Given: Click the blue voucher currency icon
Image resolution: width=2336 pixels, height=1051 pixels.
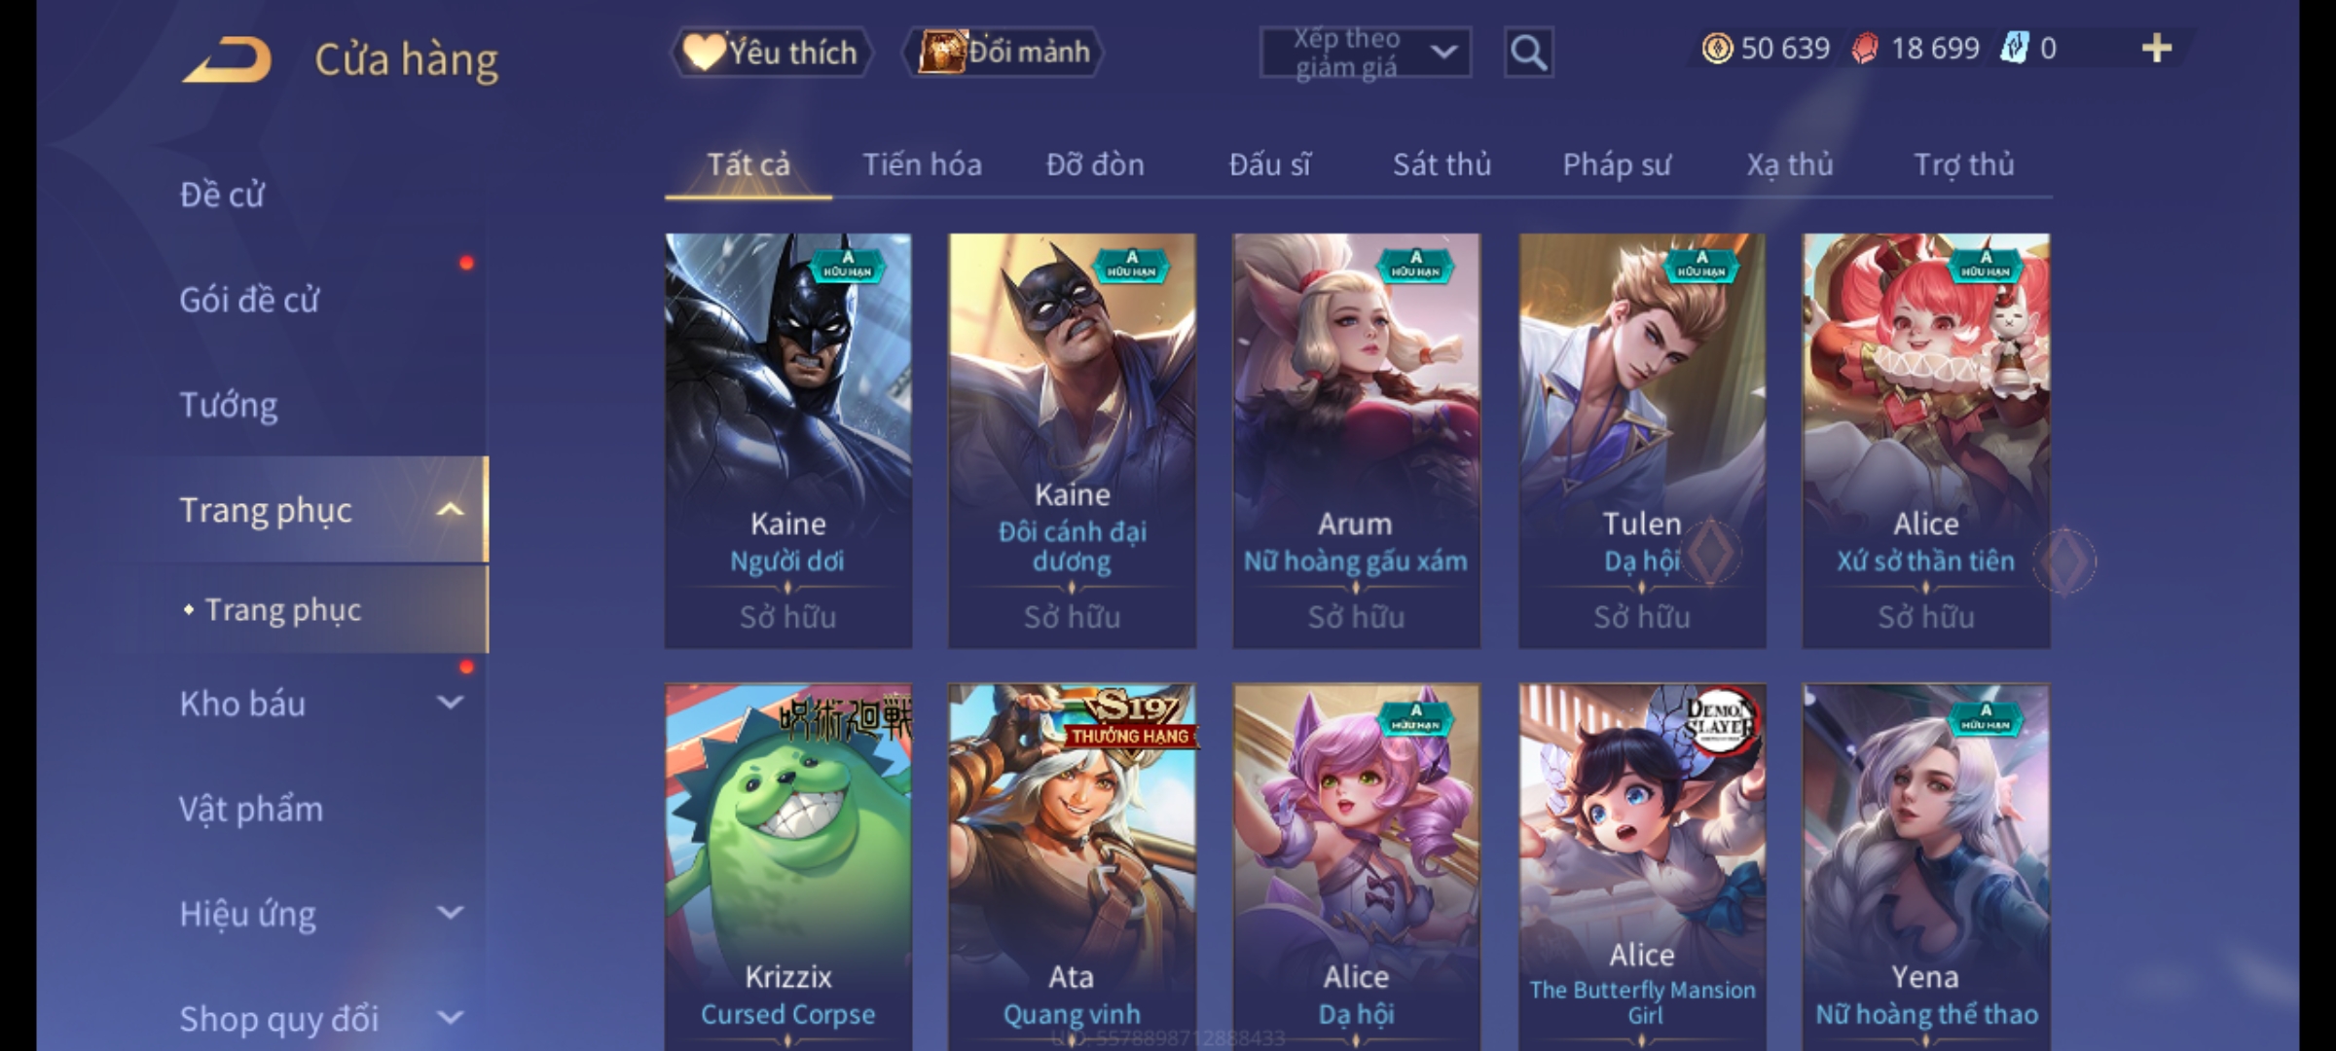Looking at the screenshot, I should tap(2014, 49).
